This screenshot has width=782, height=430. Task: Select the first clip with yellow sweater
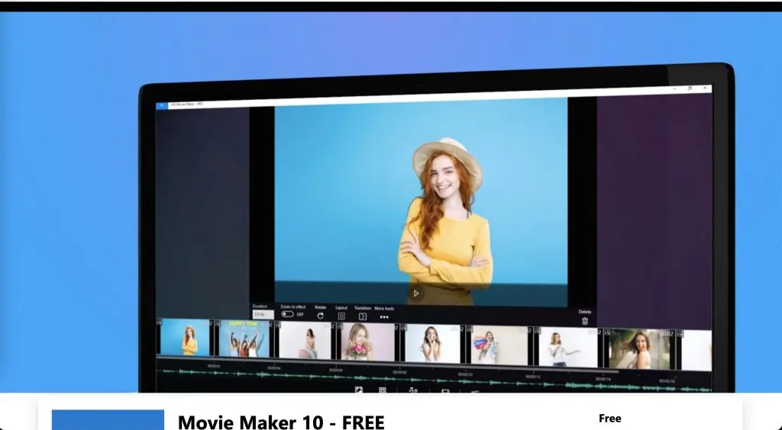pyautogui.click(x=186, y=339)
